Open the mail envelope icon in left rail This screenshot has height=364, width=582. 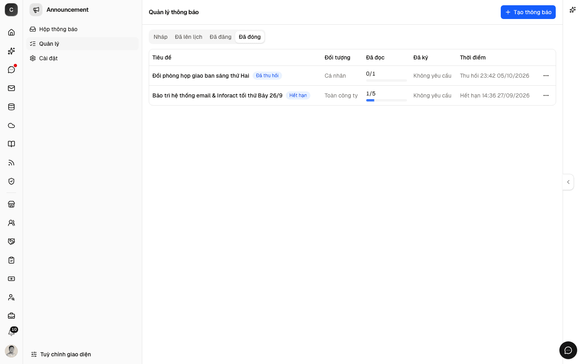[x=11, y=88]
